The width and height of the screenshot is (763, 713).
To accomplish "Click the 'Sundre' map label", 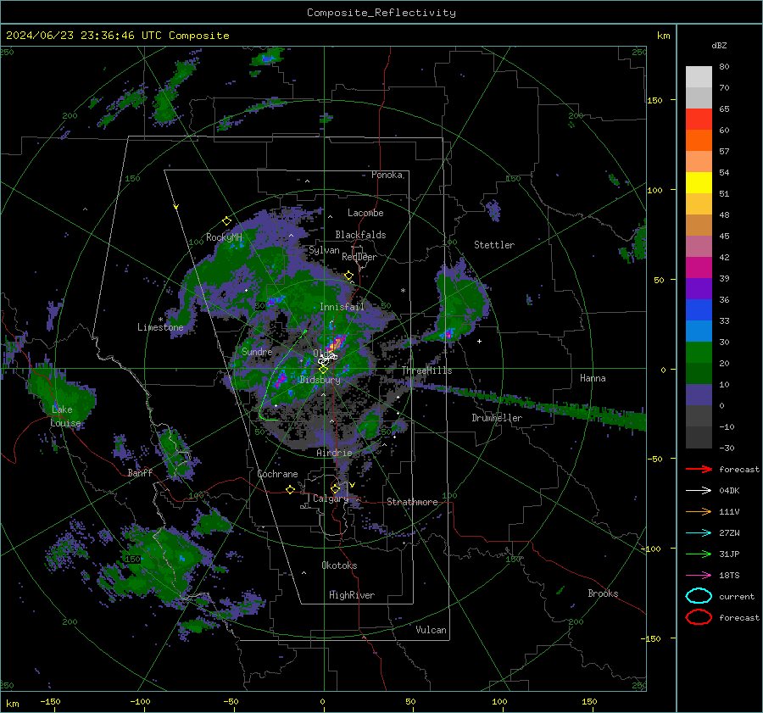I will coord(257,351).
